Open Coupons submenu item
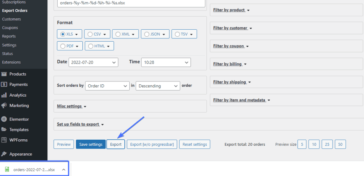The width and height of the screenshot is (364, 176). point(10,28)
